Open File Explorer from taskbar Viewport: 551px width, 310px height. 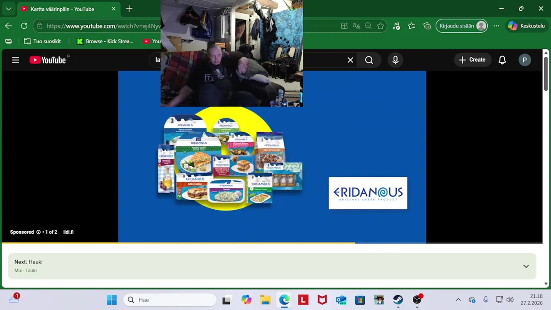tap(265, 300)
